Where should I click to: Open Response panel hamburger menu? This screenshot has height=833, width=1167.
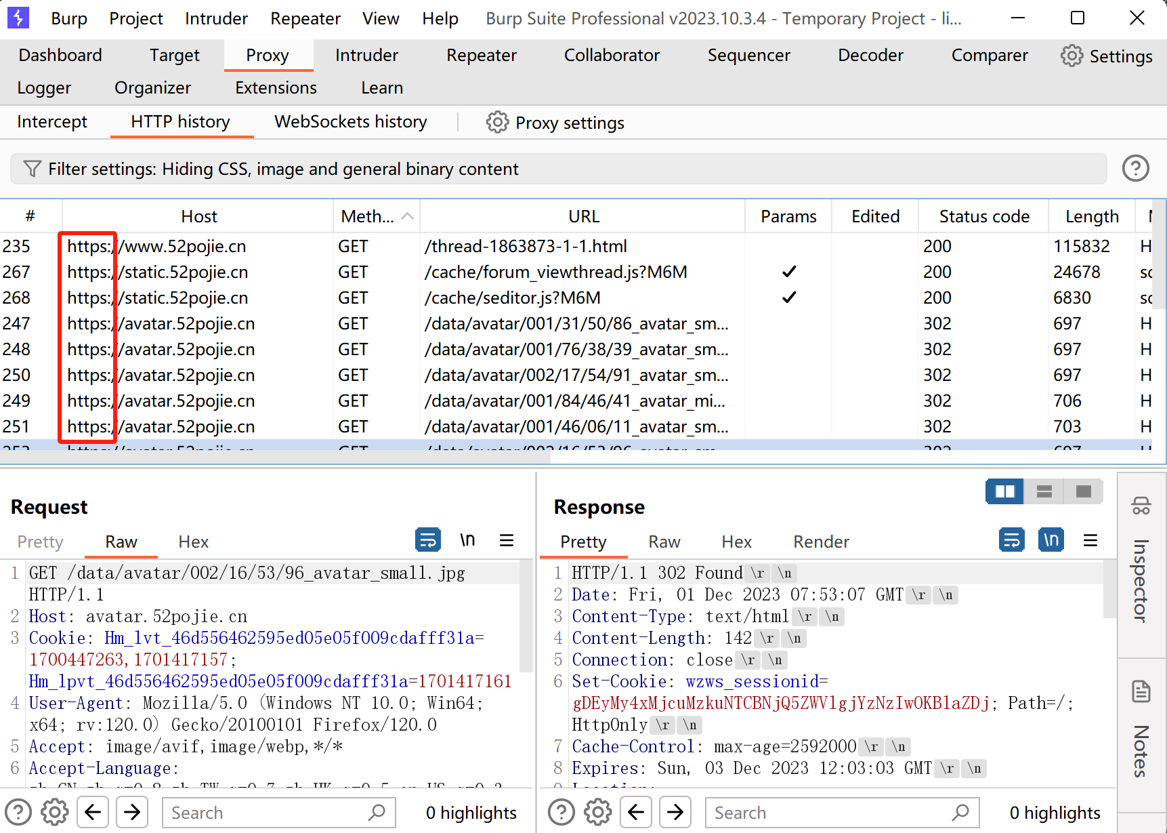pyautogui.click(x=1090, y=540)
